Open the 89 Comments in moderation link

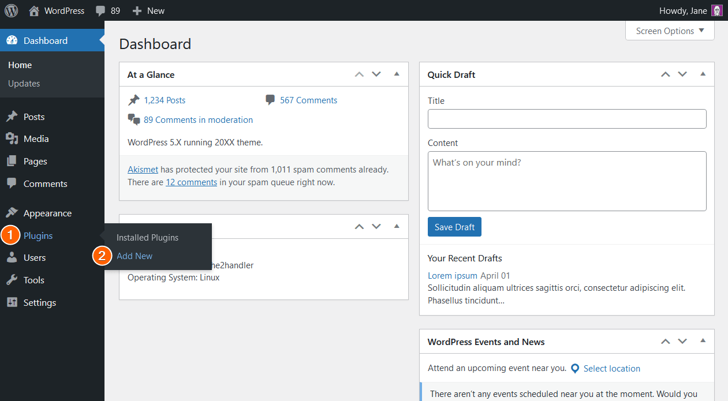tap(198, 120)
